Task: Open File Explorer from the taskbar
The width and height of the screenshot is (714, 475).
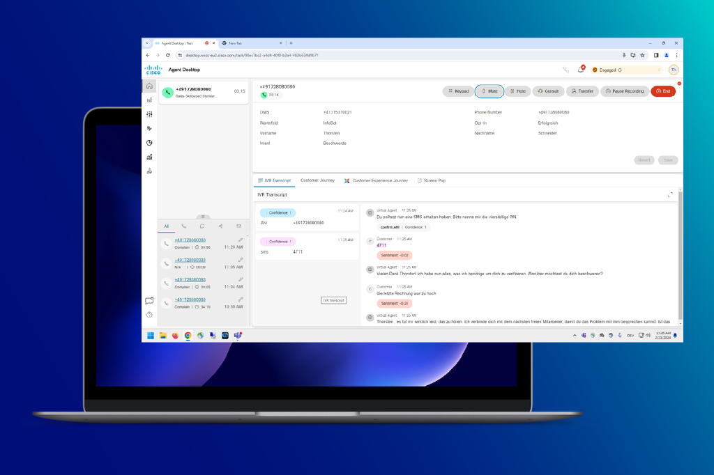Action: 162,336
